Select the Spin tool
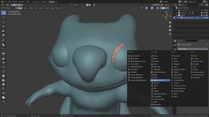This screenshot has height=117, width=209. 4,80
